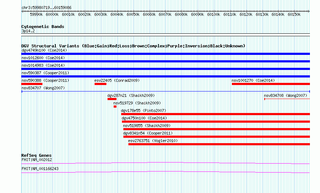Click the nsv834708 (Wong2007) label

pyautogui.click(x=285, y=95)
